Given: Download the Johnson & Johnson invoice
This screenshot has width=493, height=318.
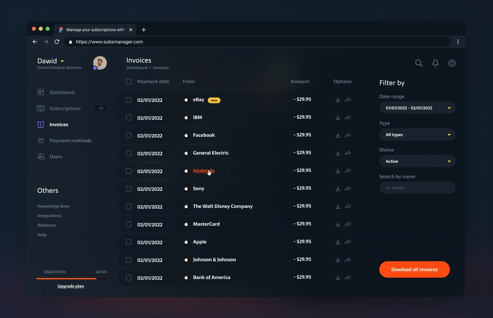Looking at the screenshot, I should [338, 260].
